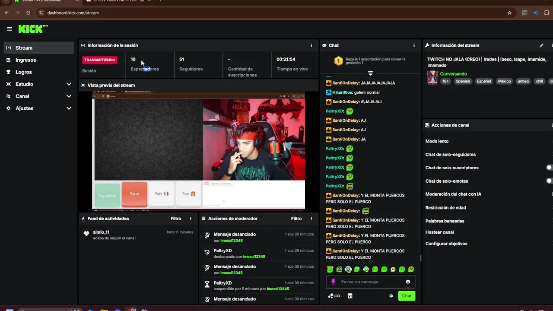
Task: Click the unban icon beside PaltryXD desbaneado
Action: [x=207, y=252]
